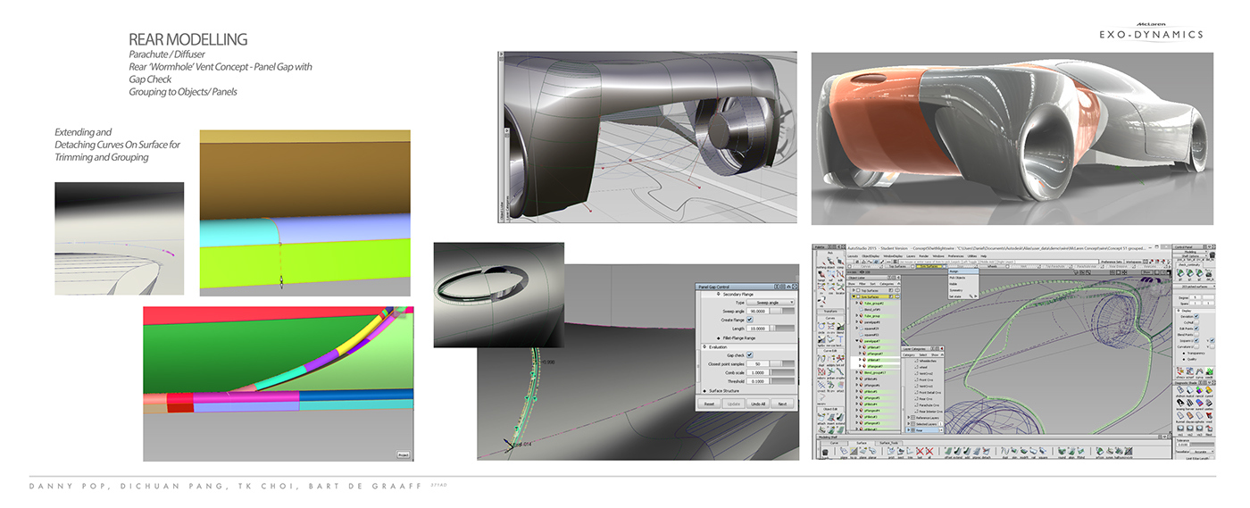The image size is (1250, 508).
Task: Choose Pick Objects from the layer menu
Action: pos(963,278)
